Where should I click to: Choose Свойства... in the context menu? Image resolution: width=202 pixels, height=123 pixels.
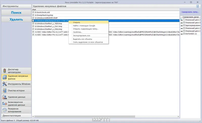coord(89,32)
